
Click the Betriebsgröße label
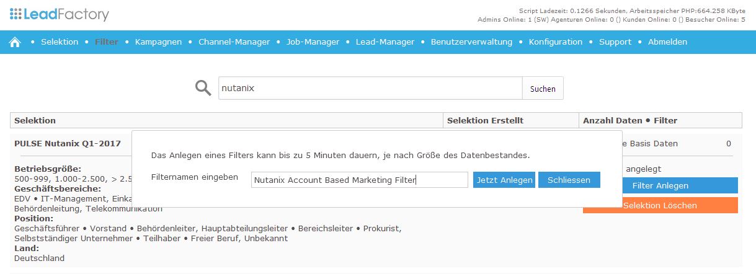(48, 169)
